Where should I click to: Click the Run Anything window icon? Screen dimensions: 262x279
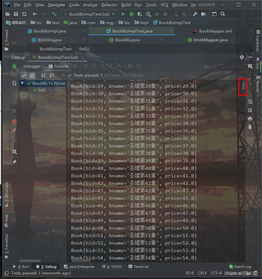(214, 14)
